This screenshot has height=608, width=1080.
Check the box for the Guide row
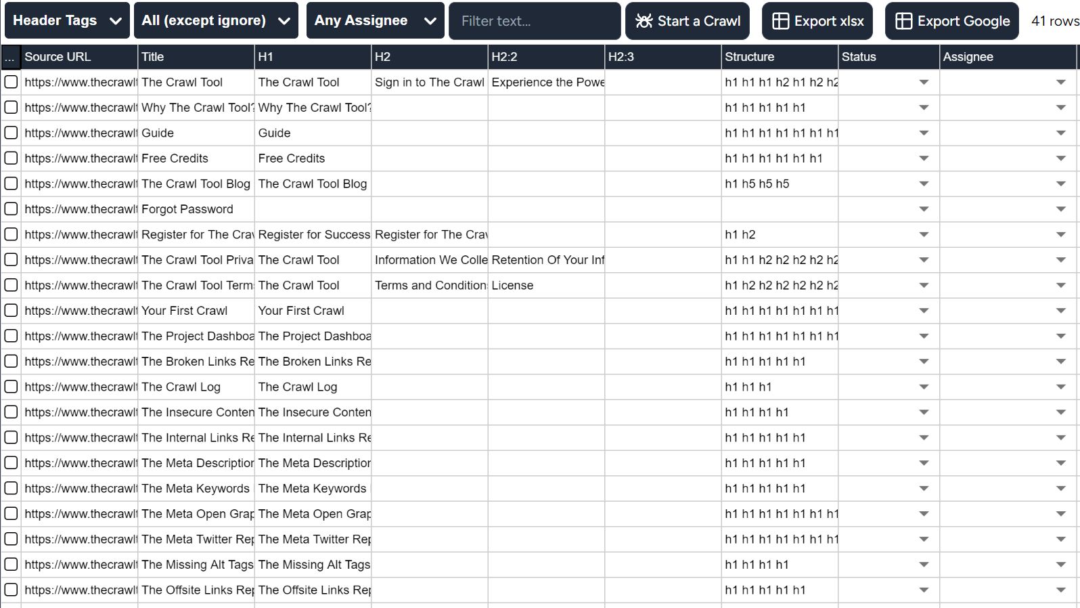point(11,133)
